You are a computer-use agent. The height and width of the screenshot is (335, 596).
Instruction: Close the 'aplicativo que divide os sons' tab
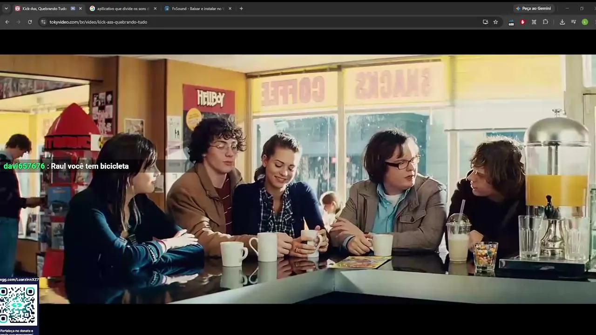[x=155, y=8]
